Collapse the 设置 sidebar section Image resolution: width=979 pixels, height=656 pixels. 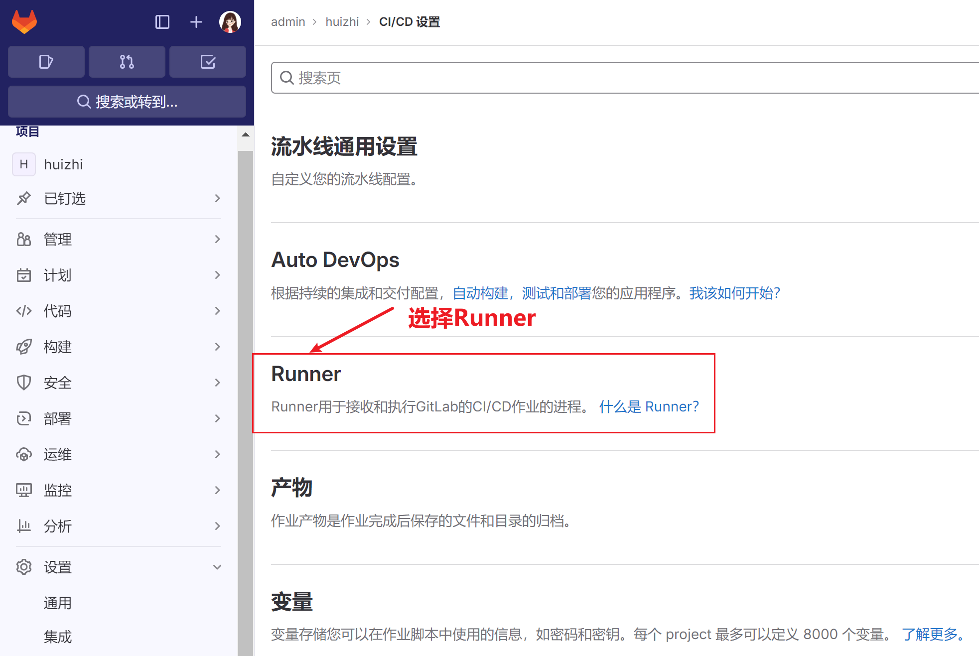[119, 567]
